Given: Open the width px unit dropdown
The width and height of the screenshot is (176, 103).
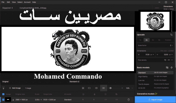Looking at the screenshot, I should click(x=154, y=54).
